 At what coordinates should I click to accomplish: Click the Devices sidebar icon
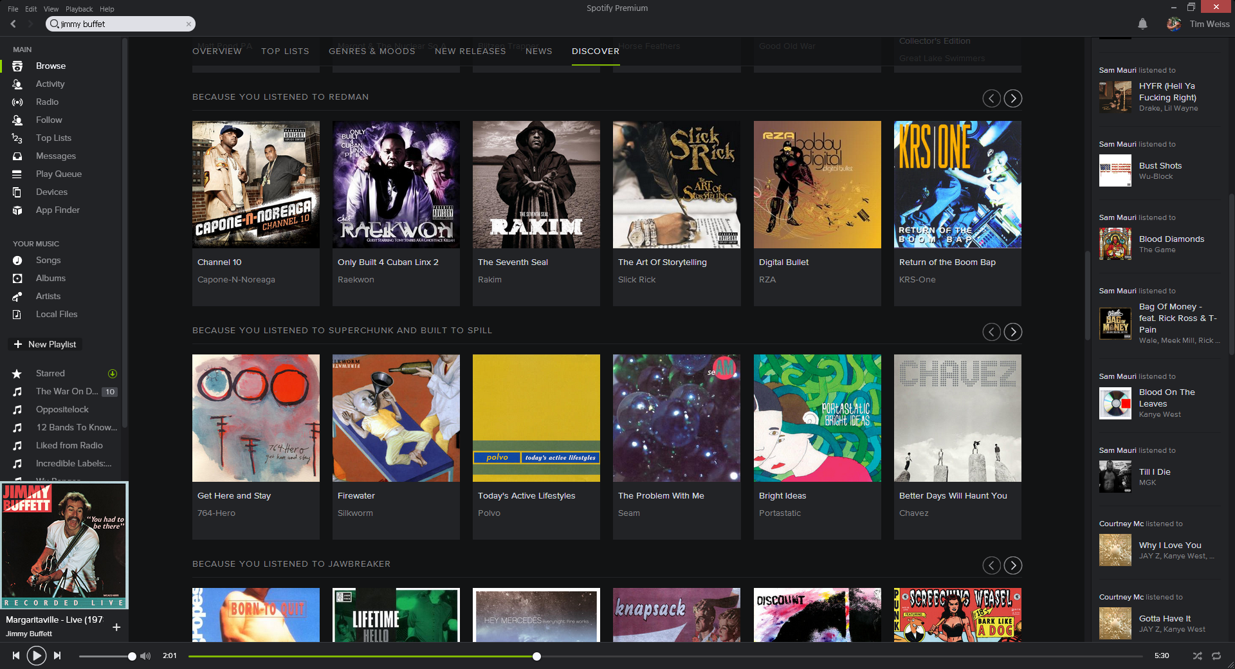[x=17, y=192]
